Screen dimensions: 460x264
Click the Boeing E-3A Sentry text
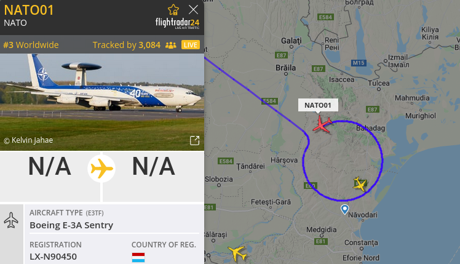[x=71, y=225]
